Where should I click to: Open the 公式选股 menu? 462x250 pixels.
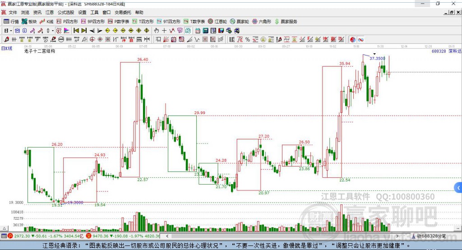66,12
